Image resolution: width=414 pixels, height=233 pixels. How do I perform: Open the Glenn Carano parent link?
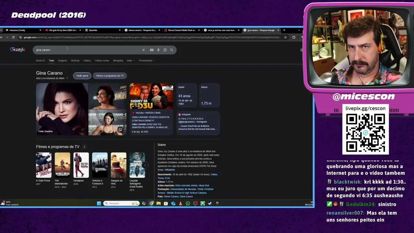[171, 196]
